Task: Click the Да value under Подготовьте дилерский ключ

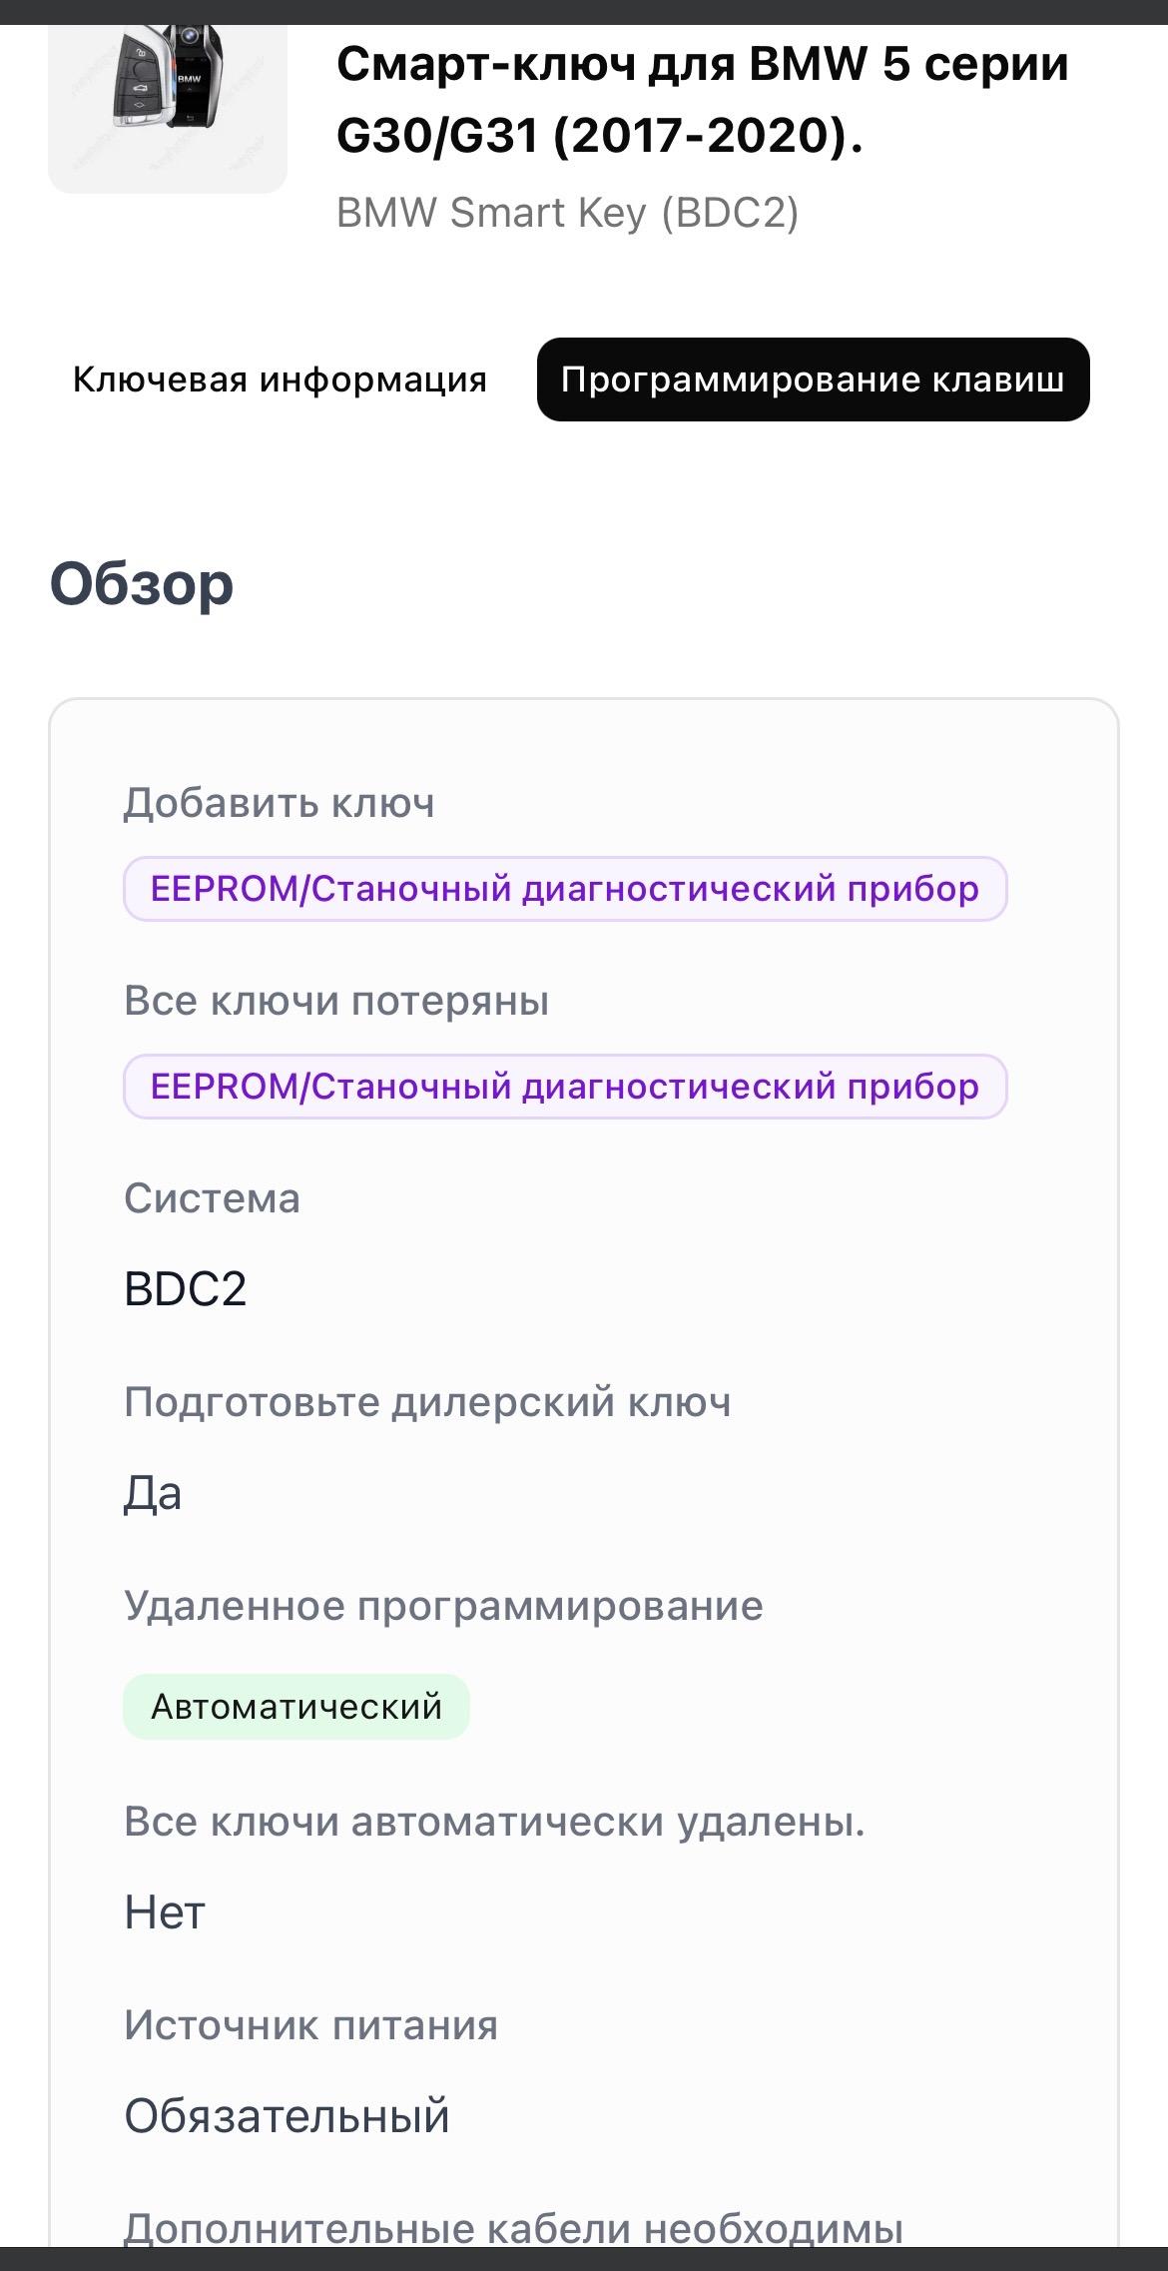Action: [x=153, y=1494]
